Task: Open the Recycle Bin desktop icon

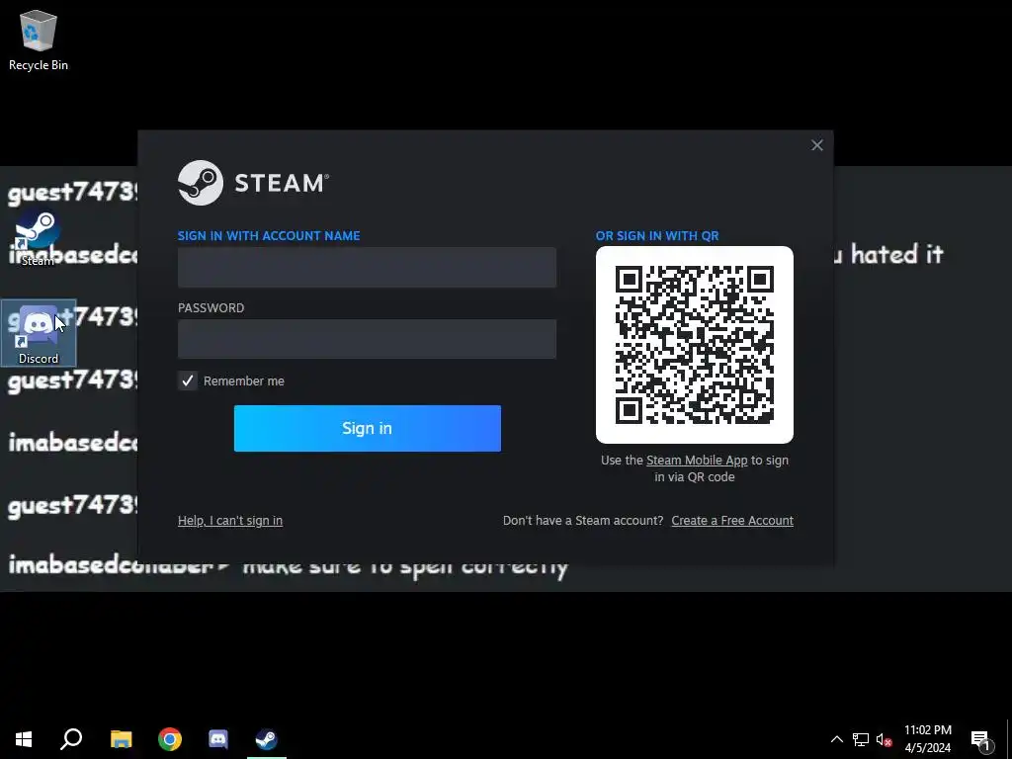Action: tap(39, 40)
